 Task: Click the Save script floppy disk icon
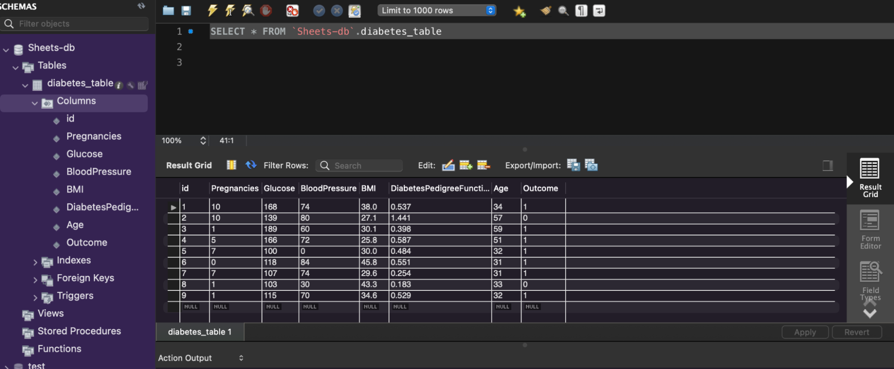[x=186, y=10]
